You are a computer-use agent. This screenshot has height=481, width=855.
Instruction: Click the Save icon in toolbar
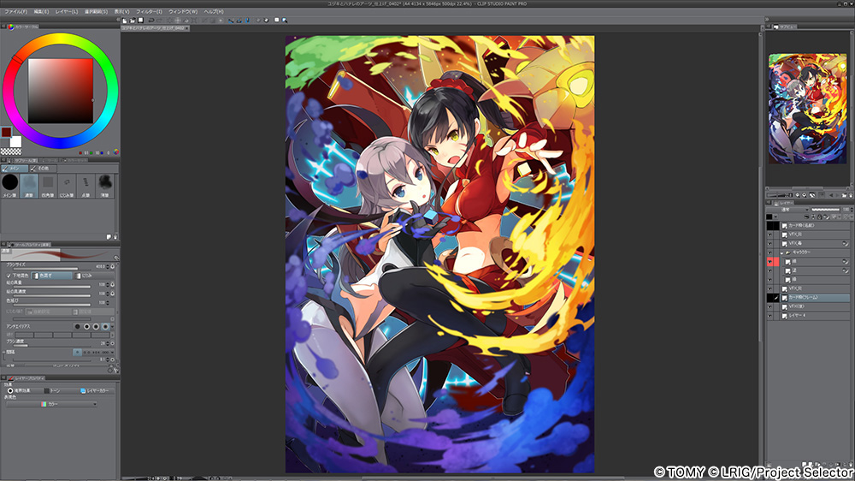tap(141, 21)
